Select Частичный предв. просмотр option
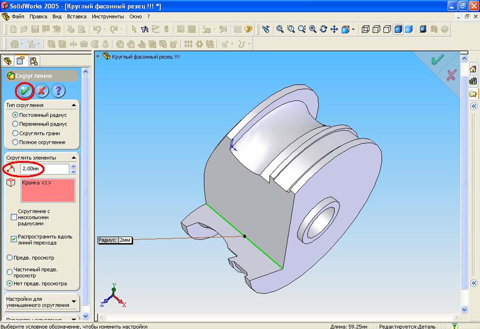 click(9, 272)
